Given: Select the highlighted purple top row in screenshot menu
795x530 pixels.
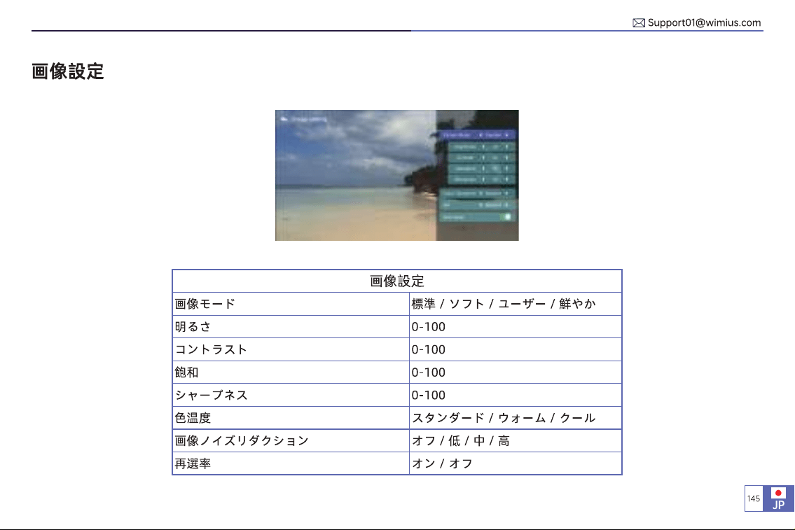Looking at the screenshot, I should 476,135.
